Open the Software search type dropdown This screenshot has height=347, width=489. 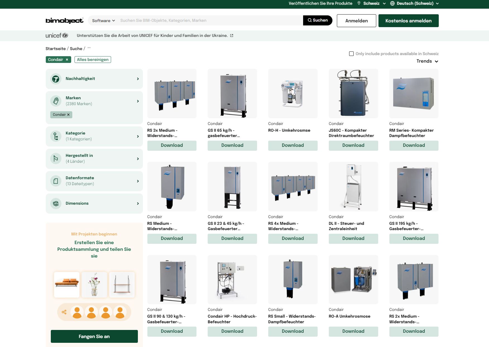tap(104, 21)
